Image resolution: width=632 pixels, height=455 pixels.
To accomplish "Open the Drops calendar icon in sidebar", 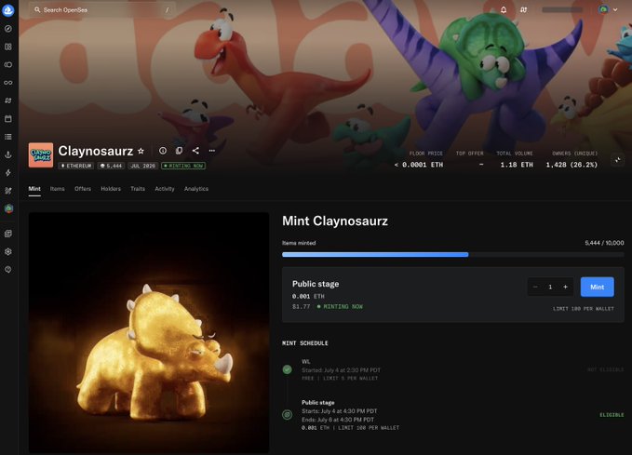I will tap(8, 119).
